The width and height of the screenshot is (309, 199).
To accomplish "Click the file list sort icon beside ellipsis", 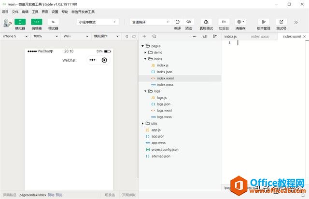I will [x=205, y=36].
